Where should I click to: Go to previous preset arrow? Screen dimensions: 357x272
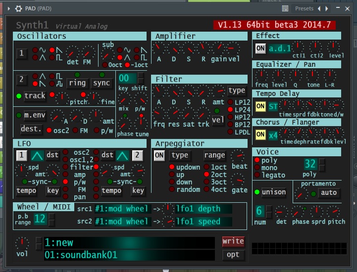319,8
